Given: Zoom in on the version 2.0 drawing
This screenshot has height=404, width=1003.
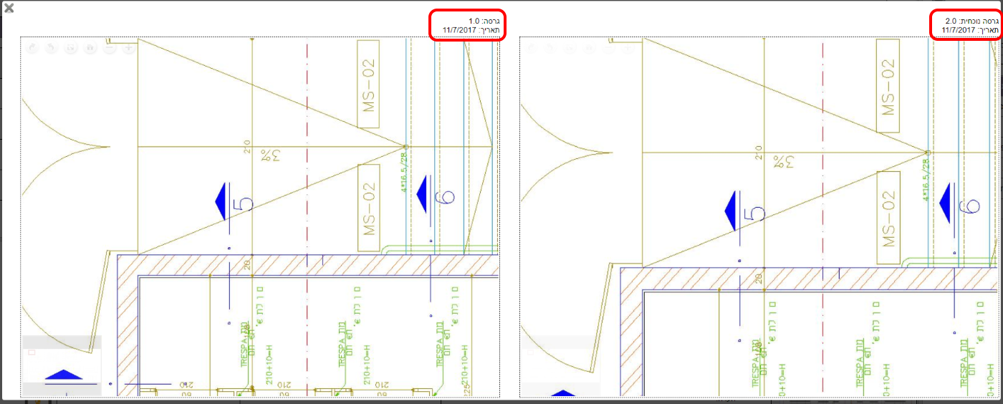Looking at the screenshot, I should click(x=628, y=49).
